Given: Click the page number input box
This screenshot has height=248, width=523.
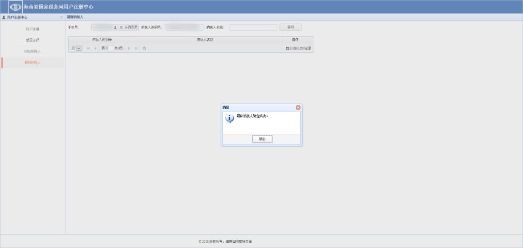Looking at the screenshot, I should (110, 48).
